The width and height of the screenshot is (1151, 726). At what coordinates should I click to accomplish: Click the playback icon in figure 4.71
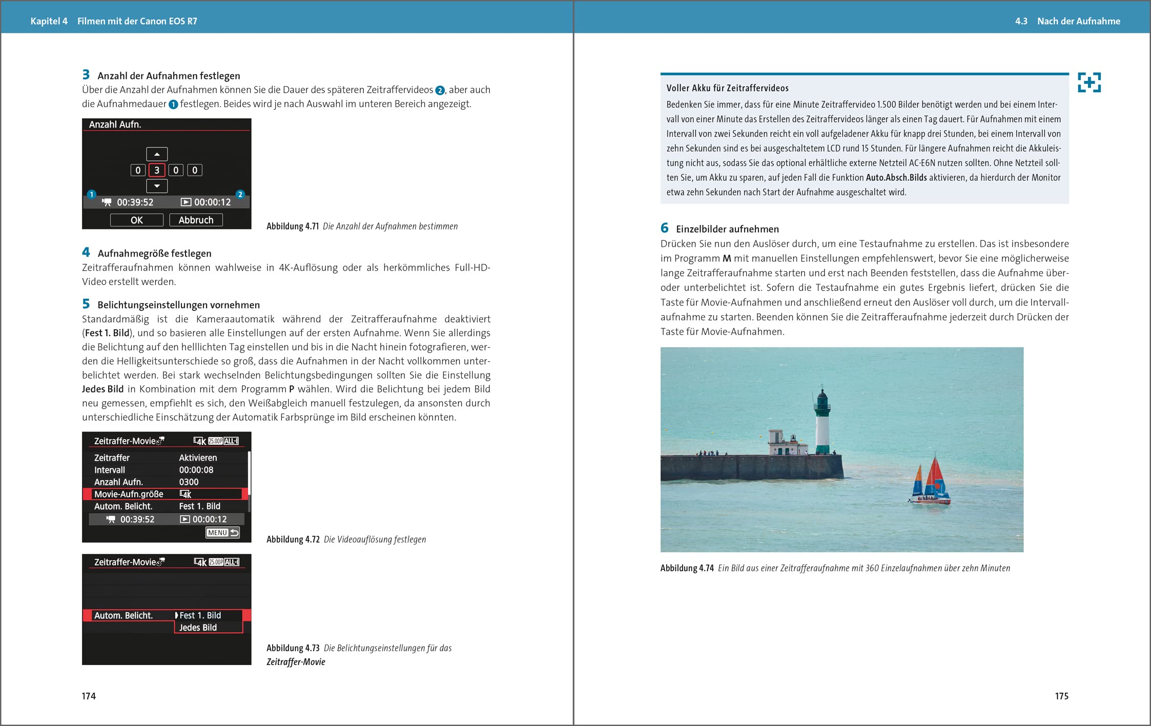(x=186, y=202)
